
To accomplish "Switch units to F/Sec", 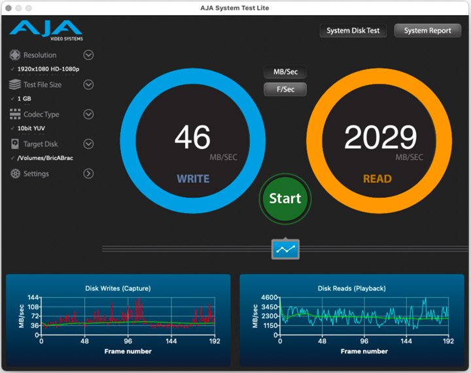I will click(x=285, y=89).
